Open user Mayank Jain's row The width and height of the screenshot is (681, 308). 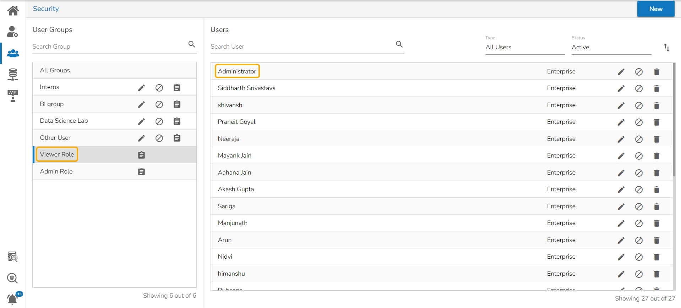[x=235, y=155]
